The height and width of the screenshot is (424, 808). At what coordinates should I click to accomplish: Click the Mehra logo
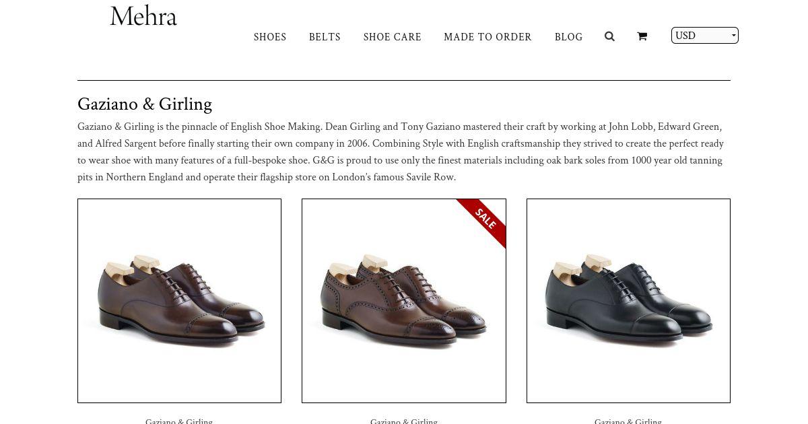143,16
